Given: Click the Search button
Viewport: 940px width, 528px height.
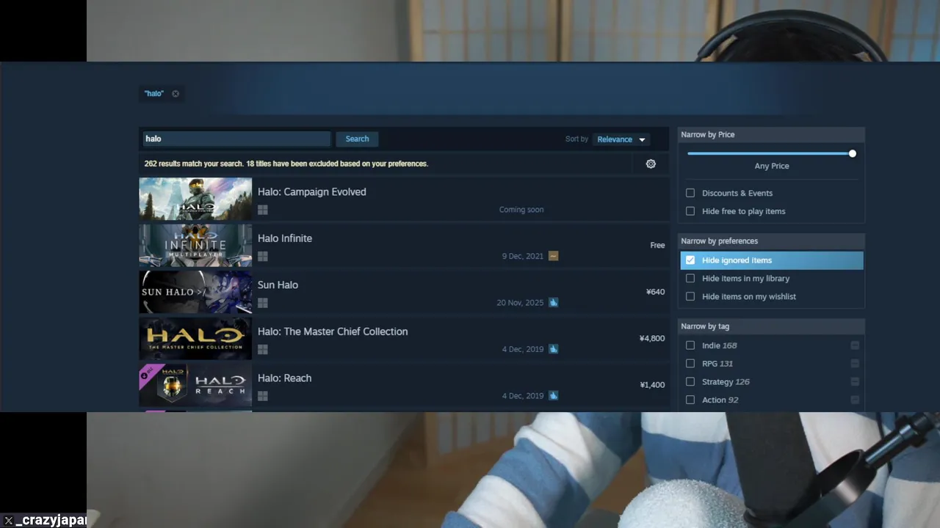Looking at the screenshot, I should coord(357,139).
